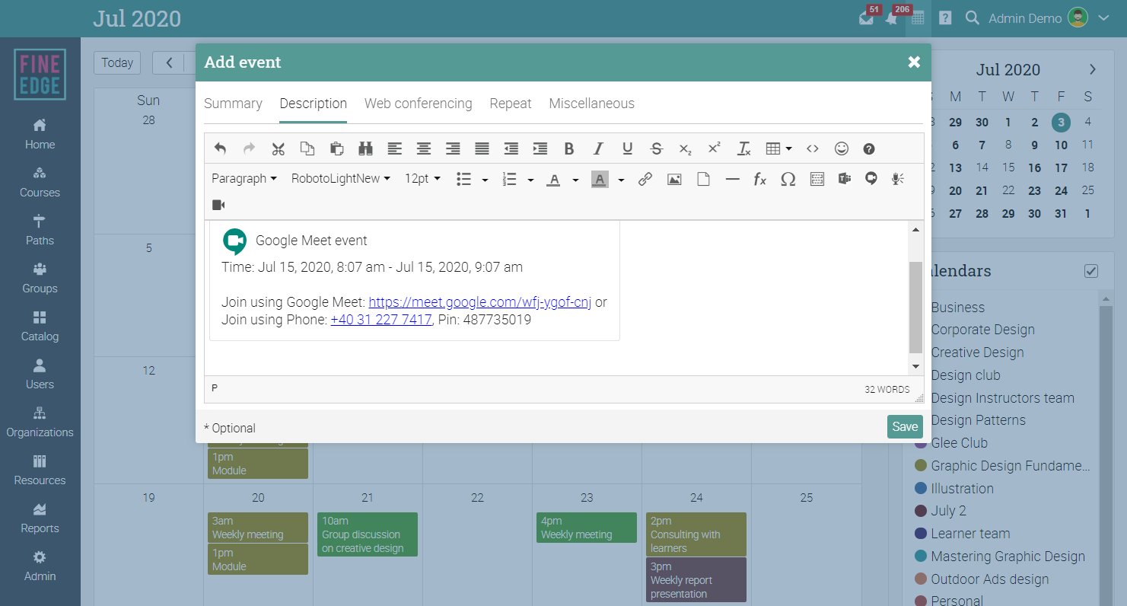The image size is (1127, 606).
Task: Expand the bullet list style arrow
Action: click(x=485, y=180)
